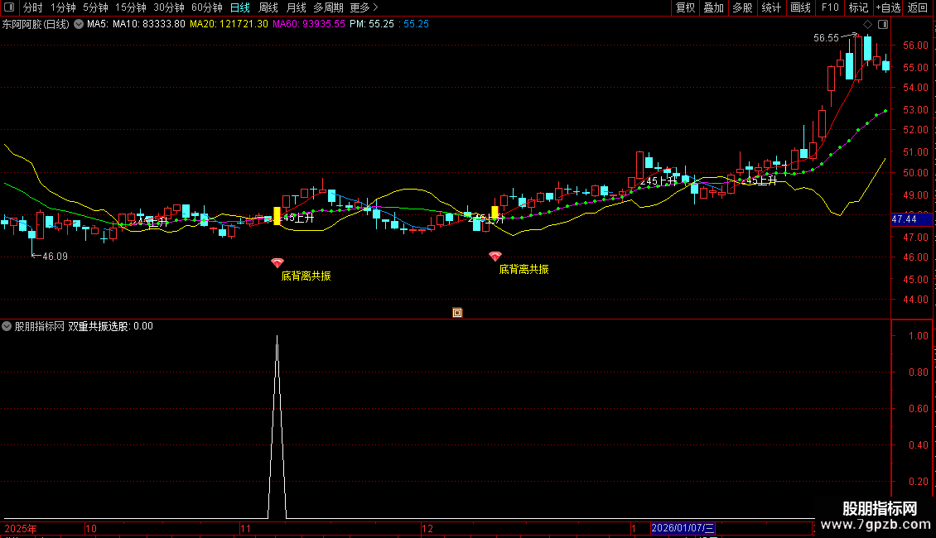Select the 1分钟 period tab
The width and height of the screenshot is (936, 538).
click(63, 7)
